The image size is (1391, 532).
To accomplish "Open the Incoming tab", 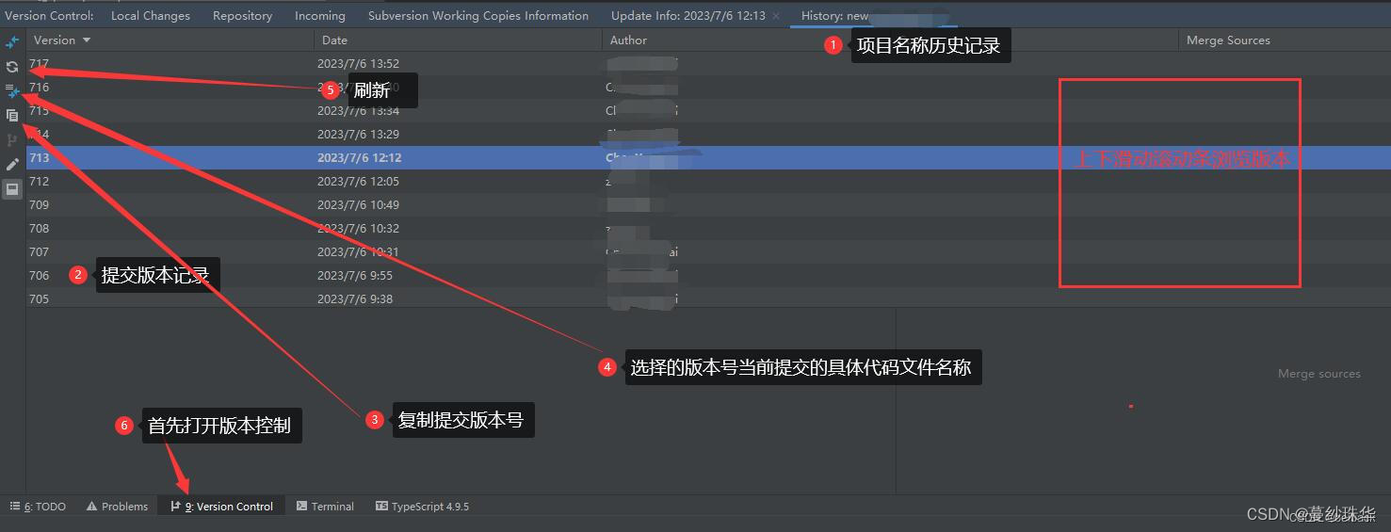I will point(320,15).
